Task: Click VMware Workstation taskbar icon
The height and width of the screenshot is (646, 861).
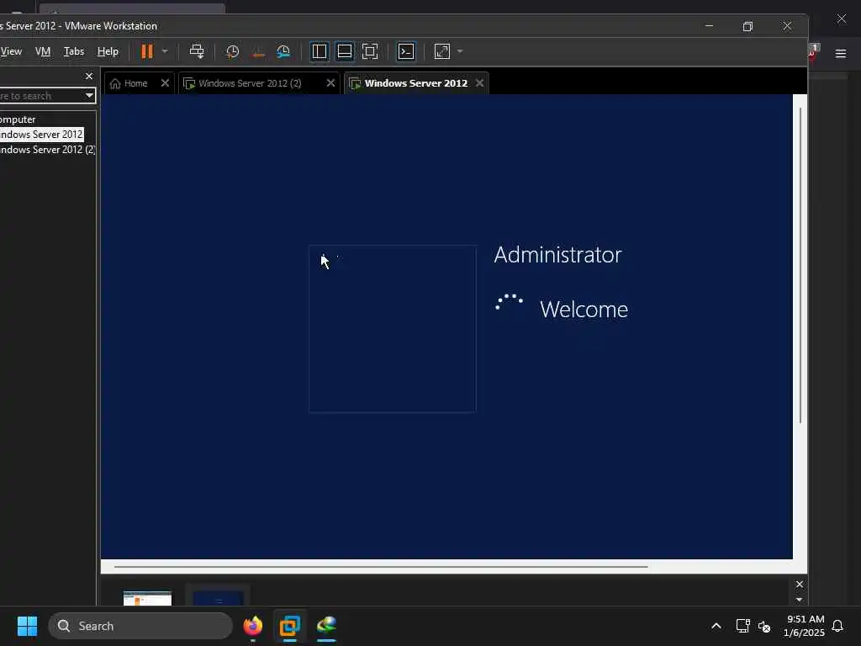Action: (x=289, y=626)
